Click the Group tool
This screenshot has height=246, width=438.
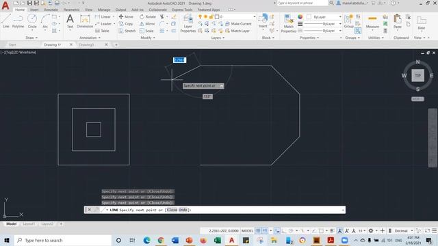(x=348, y=21)
